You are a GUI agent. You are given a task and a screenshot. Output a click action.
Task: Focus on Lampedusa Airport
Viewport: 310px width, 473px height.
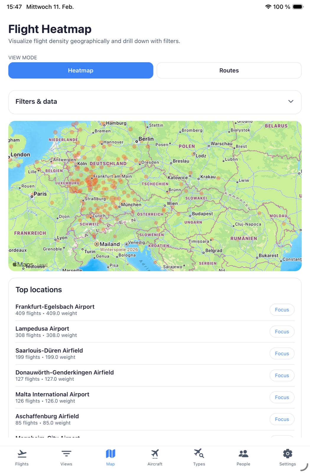coord(282,332)
